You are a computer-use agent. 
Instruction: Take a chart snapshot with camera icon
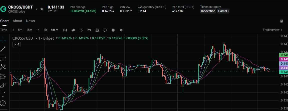coord(89,30)
